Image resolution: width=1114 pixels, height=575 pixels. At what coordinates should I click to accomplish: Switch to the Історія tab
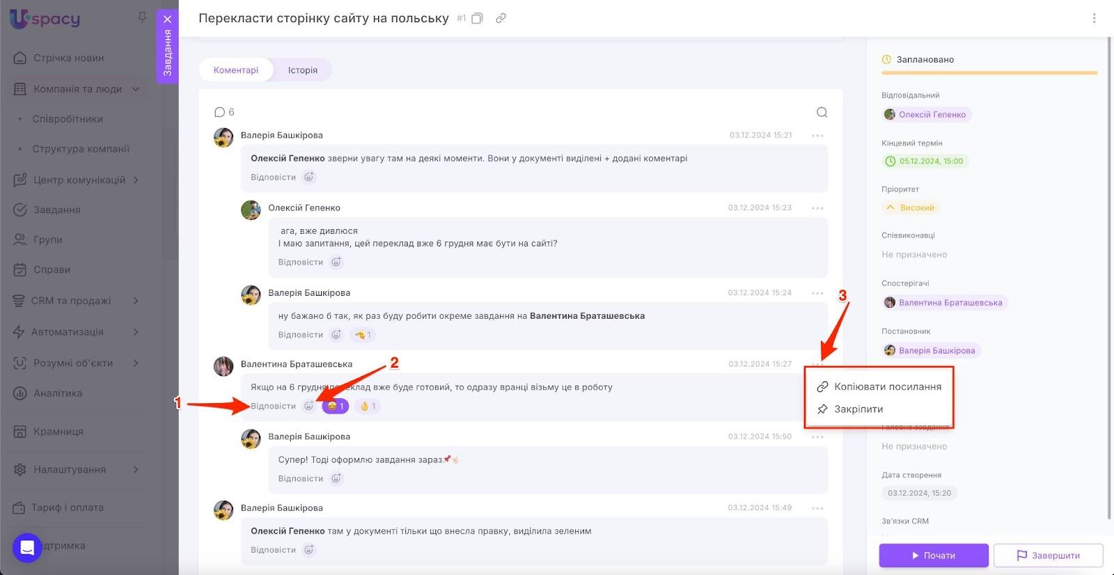pyautogui.click(x=303, y=70)
